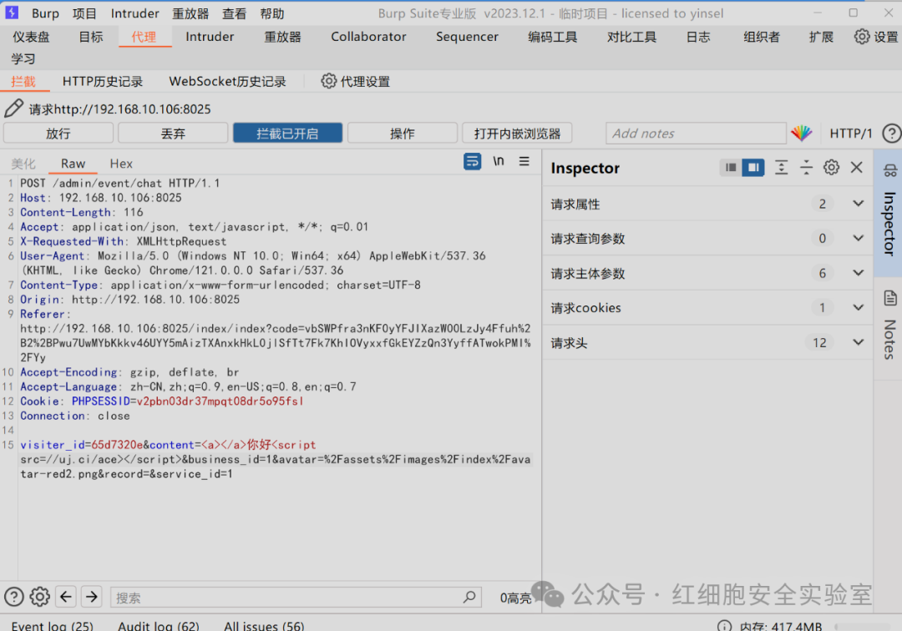Select the Hex view tab

point(121,164)
